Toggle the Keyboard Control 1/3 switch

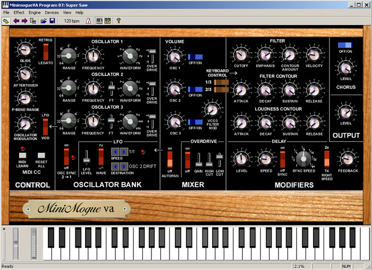222,82
